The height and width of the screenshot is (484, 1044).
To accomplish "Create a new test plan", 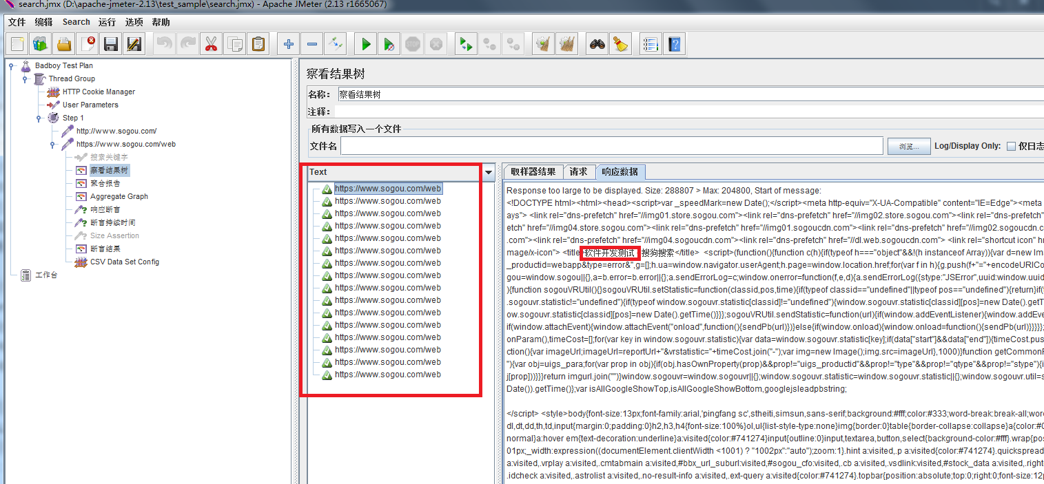I will coord(17,45).
